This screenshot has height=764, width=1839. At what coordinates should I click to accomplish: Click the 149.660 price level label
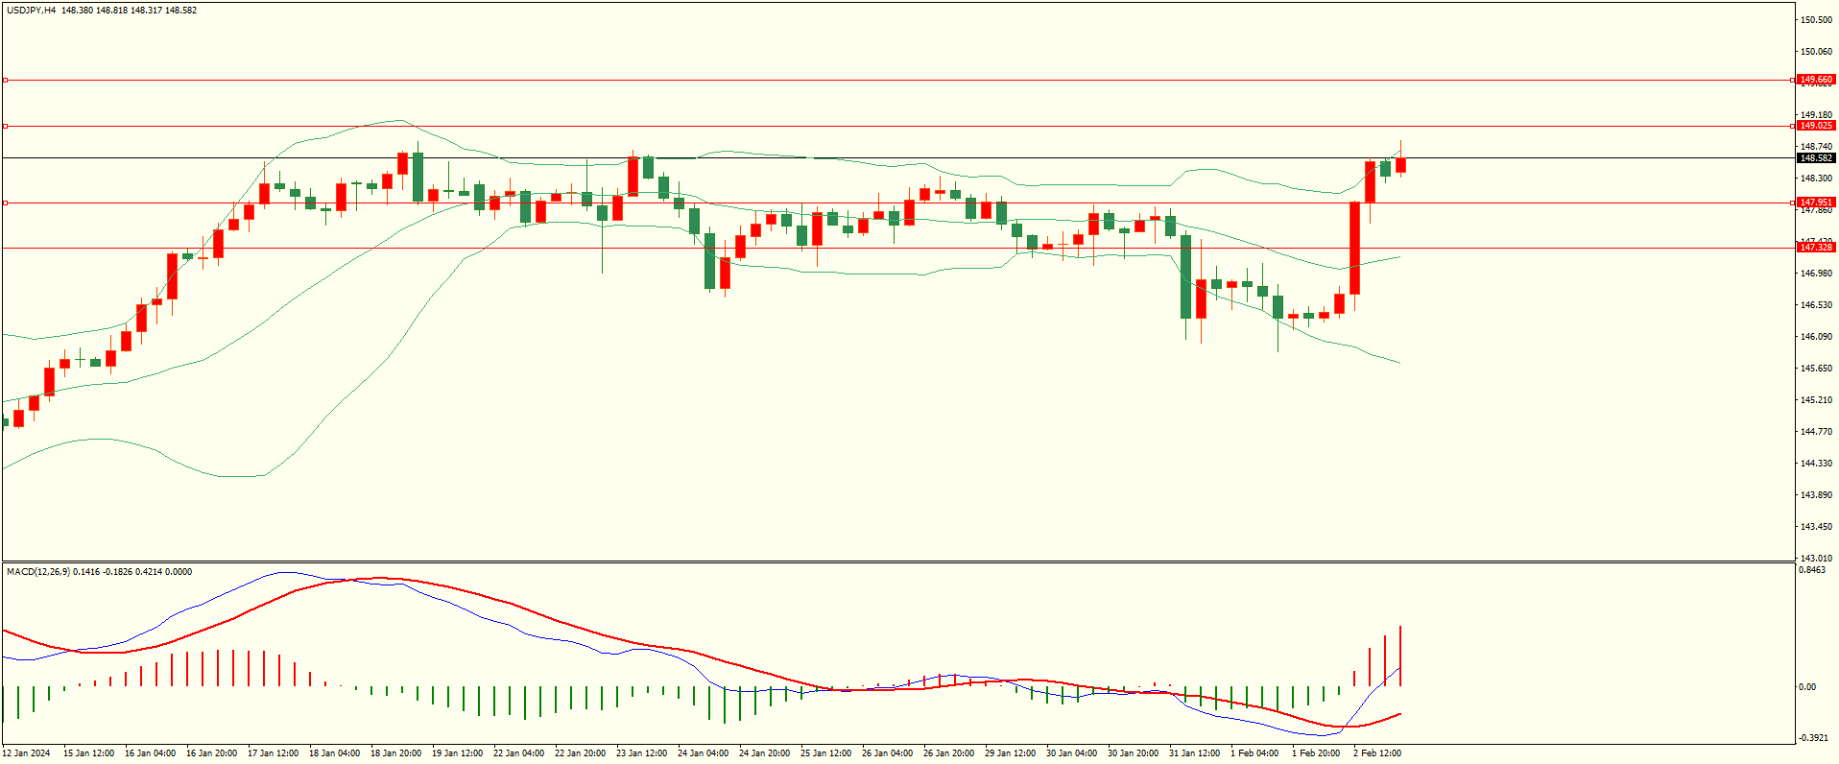click(1816, 80)
